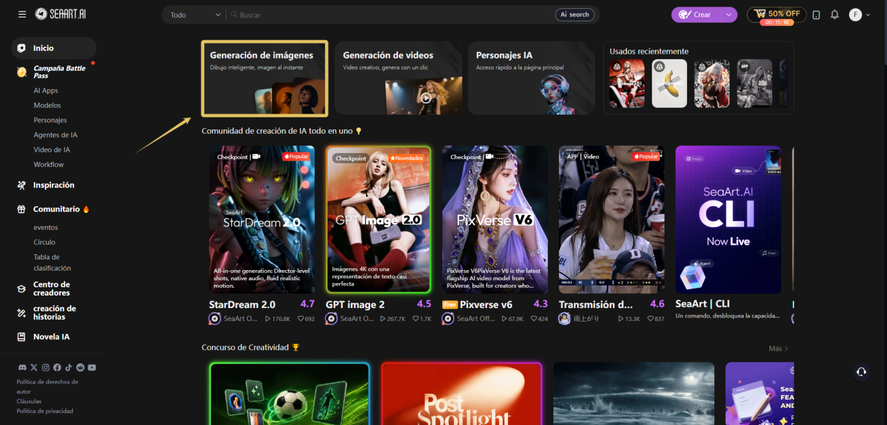
Task: Open the banana recently used thumbnail
Action: pos(669,83)
